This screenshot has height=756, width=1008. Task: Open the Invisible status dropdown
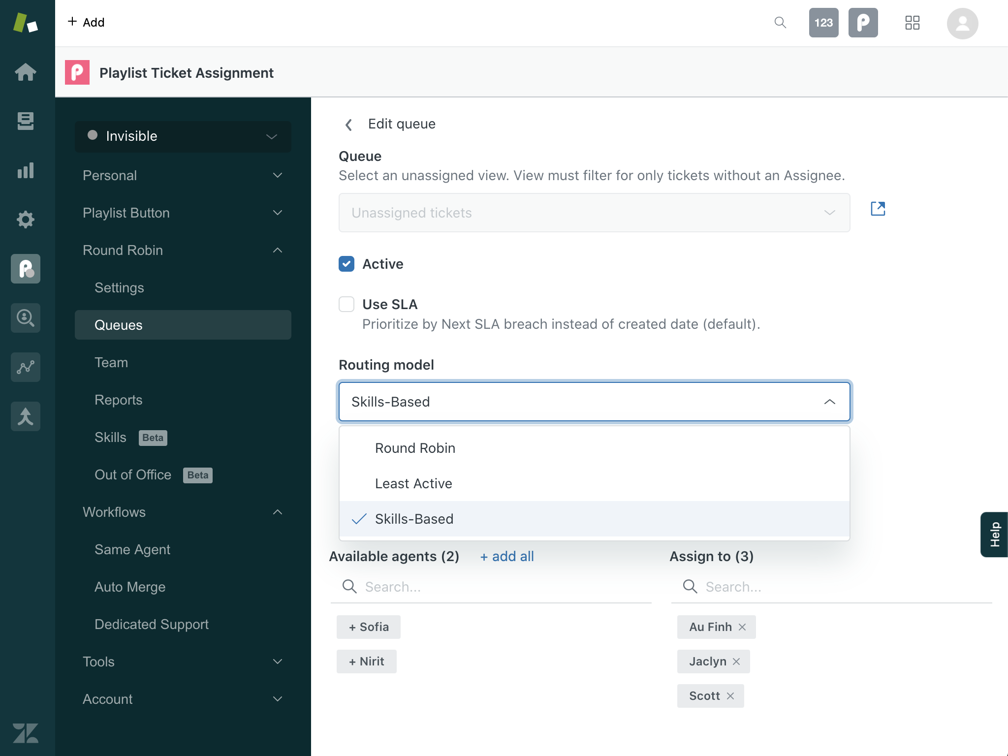tap(183, 136)
